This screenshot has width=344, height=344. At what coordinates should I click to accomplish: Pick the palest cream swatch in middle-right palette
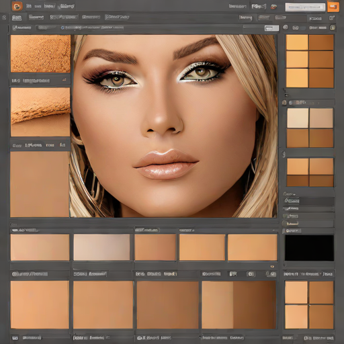tap(298, 118)
